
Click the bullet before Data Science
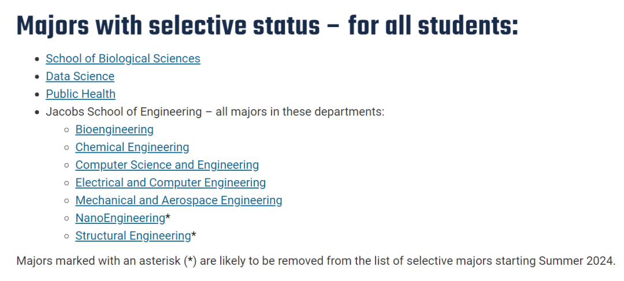click(x=38, y=77)
